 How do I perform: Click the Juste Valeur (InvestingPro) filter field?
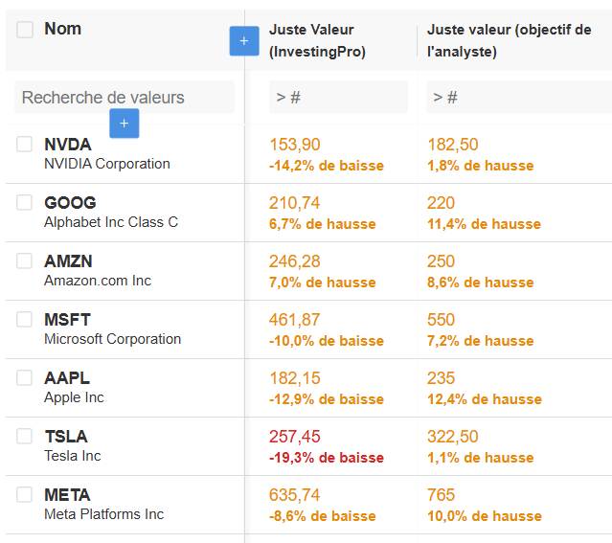[x=338, y=98]
